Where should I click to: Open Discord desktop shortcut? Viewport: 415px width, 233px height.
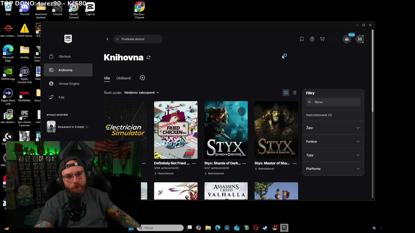pyautogui.click(x=25, y=9)
